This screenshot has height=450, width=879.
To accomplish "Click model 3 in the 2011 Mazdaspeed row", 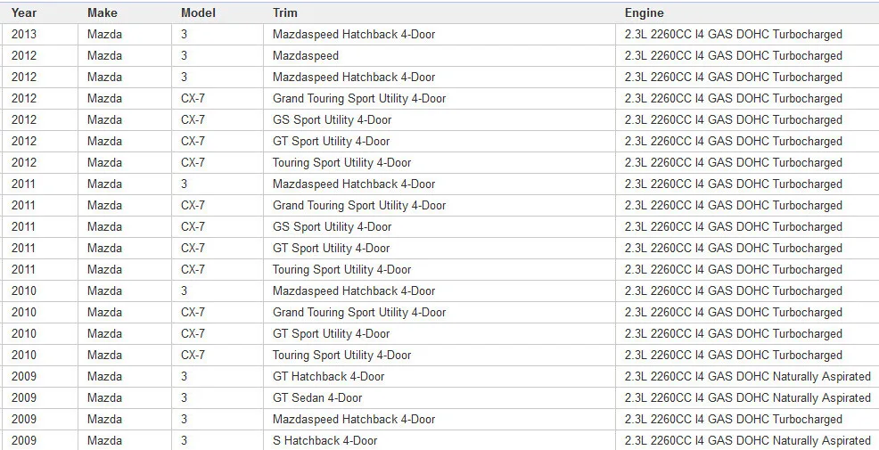I will click(x=218, y=184).
